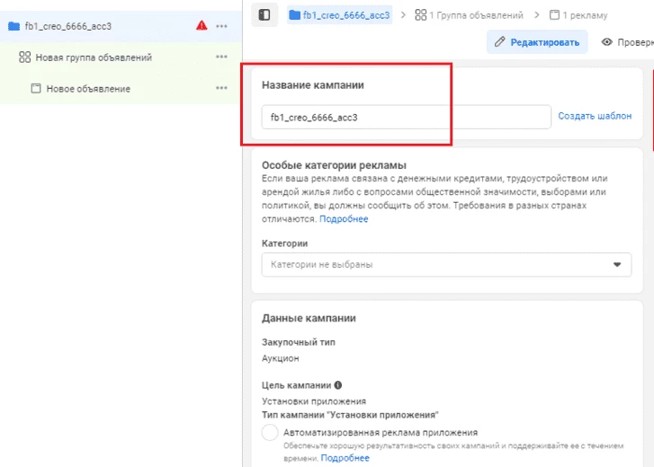Click the Закупочный тип label
Image resolution: width=654 pixels, height=467 pixels.
[x=299, y=342]
